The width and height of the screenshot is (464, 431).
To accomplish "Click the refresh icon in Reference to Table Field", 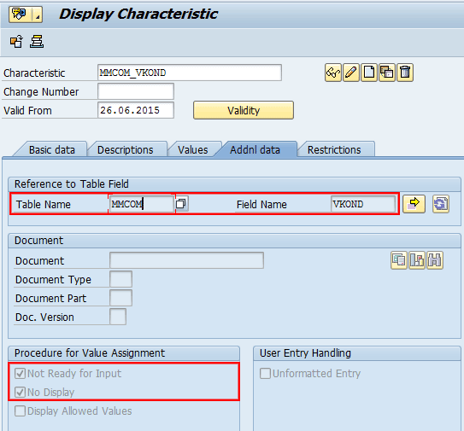I will 441,204.
